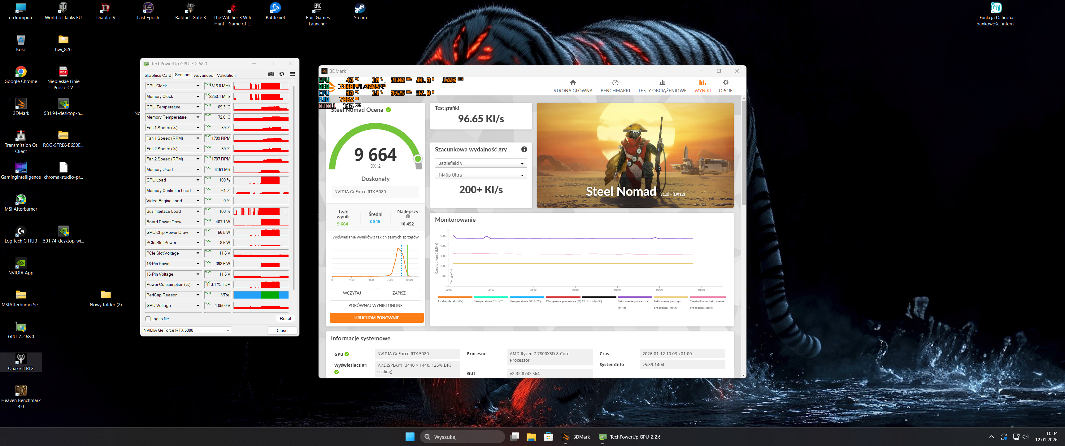The width and height of the screenshot is (1065, 446).
Task: Go to BENCHMARKI section in 3DMark
Action: click(x=615, y=86)
